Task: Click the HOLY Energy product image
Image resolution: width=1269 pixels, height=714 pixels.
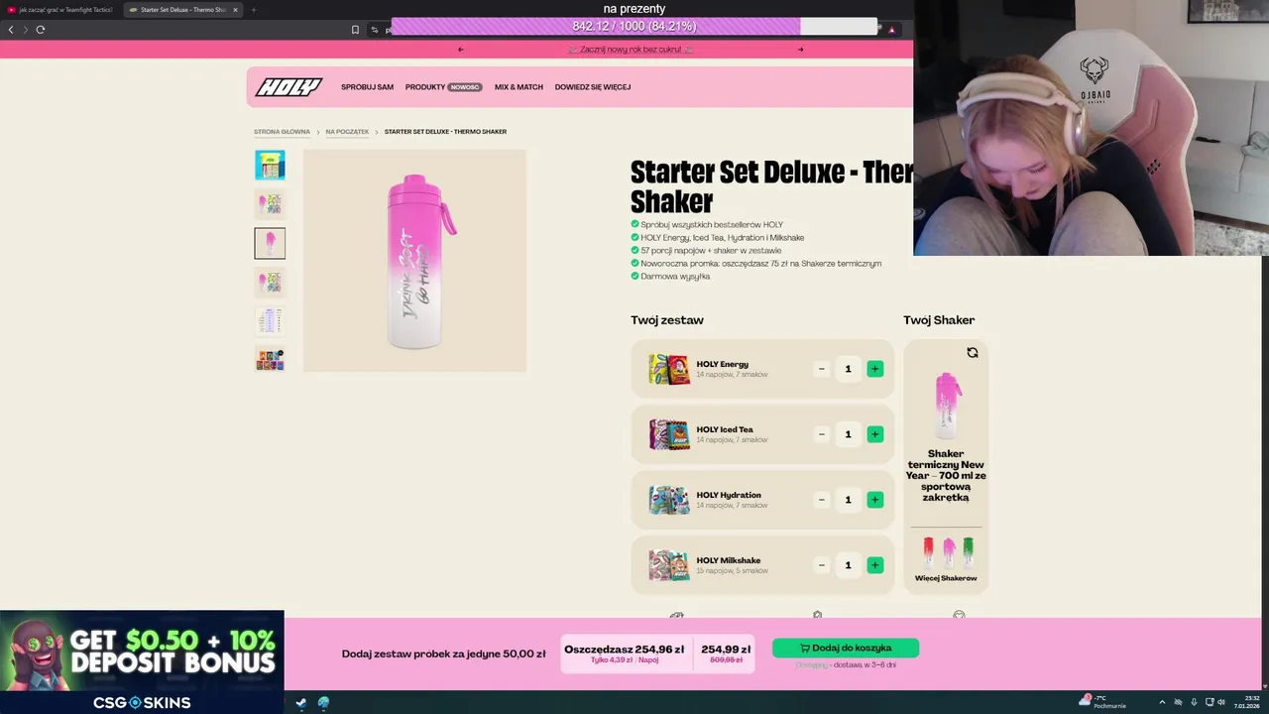Action: coord(669,369)
